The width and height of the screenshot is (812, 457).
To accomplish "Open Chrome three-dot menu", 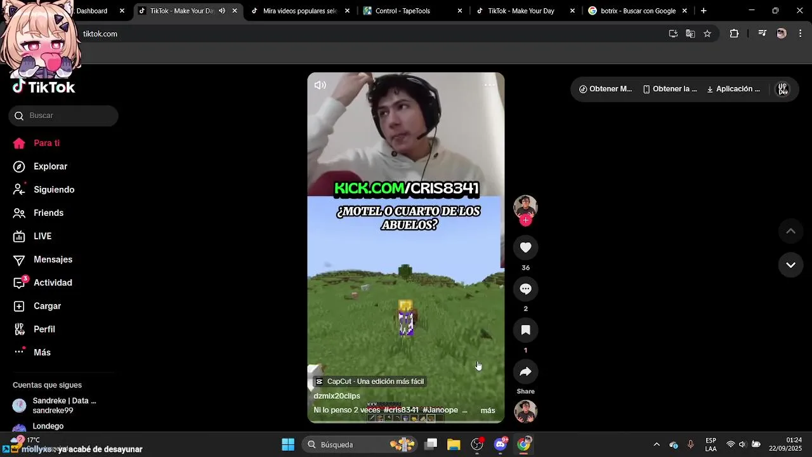I will [x=799, y=34].
